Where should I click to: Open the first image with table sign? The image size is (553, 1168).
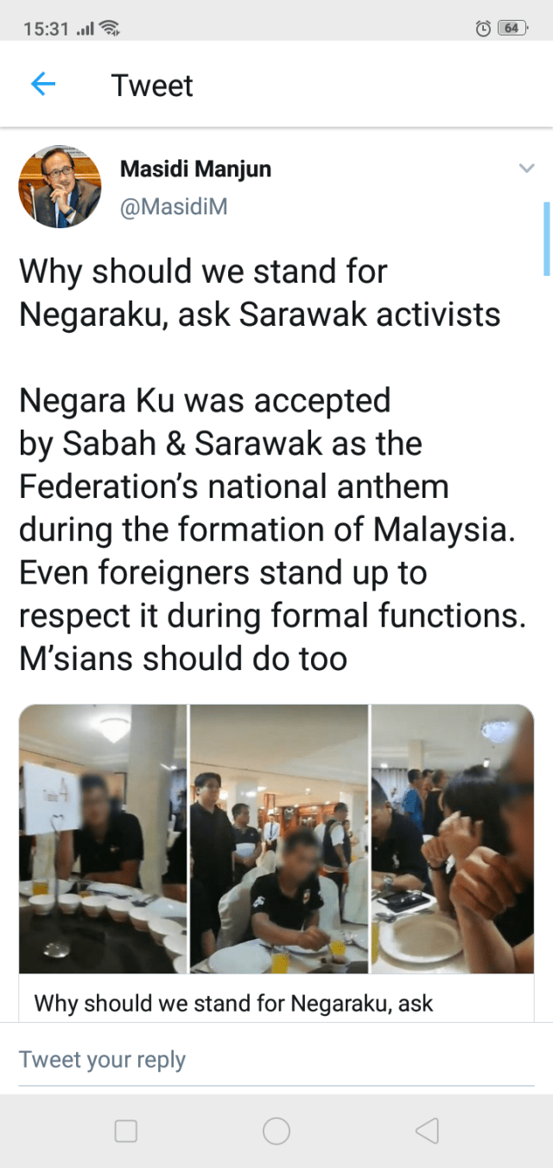pyautogui.click(x=103, y=839)
